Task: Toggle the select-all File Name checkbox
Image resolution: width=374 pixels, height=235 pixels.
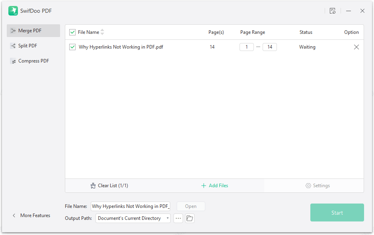Action: (72, 32)
